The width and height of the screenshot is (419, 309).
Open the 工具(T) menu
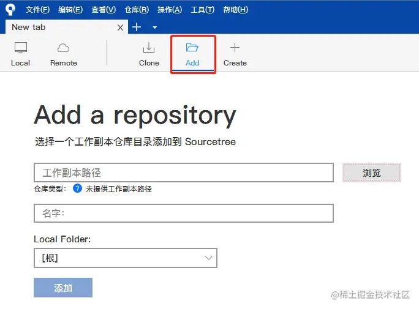tap(203, 10)
